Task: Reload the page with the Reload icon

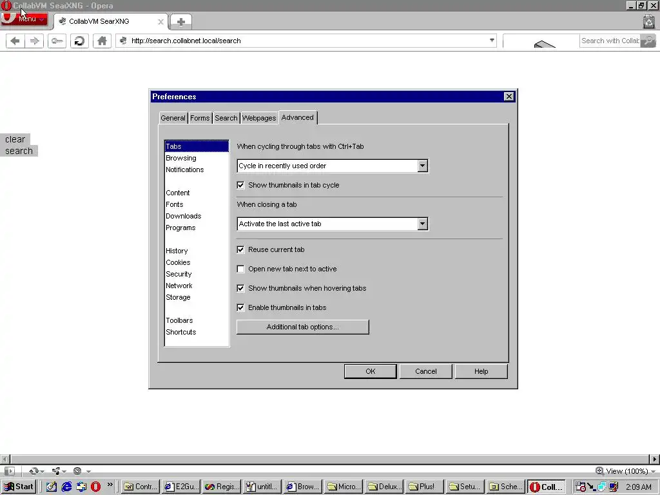Action: click(79, 41)
